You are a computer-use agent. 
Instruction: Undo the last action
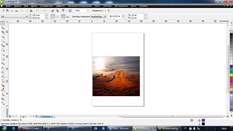pyautogui.click(x=37, y=11)
